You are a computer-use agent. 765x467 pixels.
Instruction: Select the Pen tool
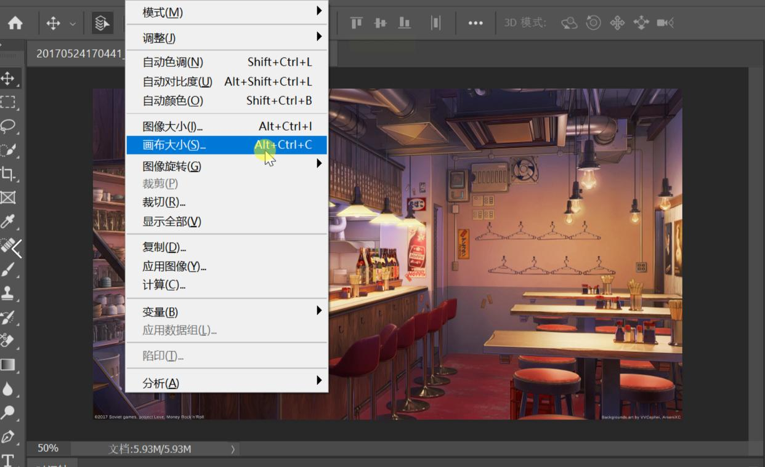click(x=8, y=437)
